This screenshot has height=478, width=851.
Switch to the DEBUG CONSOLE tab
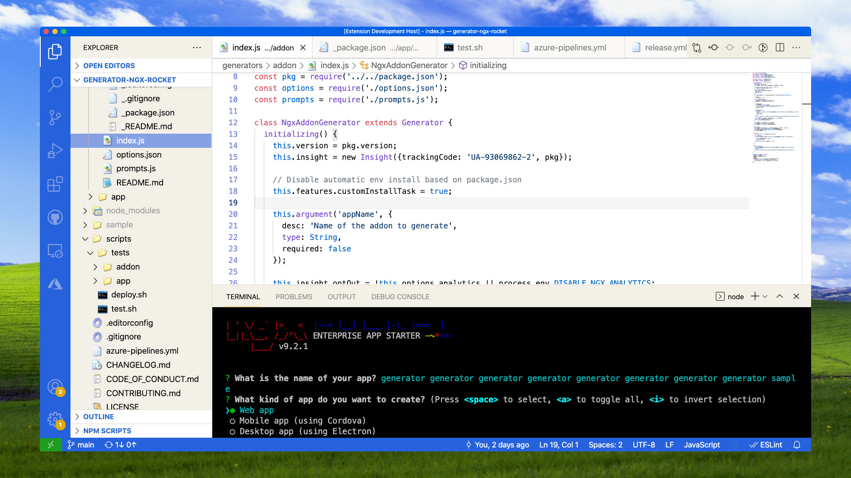[400, 297]
